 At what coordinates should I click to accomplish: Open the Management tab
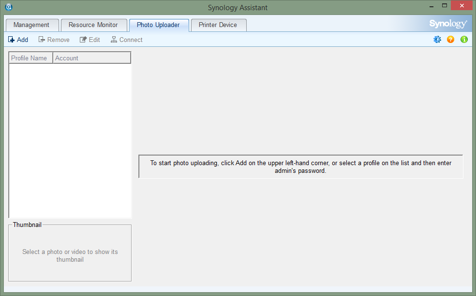click(32, 25)
